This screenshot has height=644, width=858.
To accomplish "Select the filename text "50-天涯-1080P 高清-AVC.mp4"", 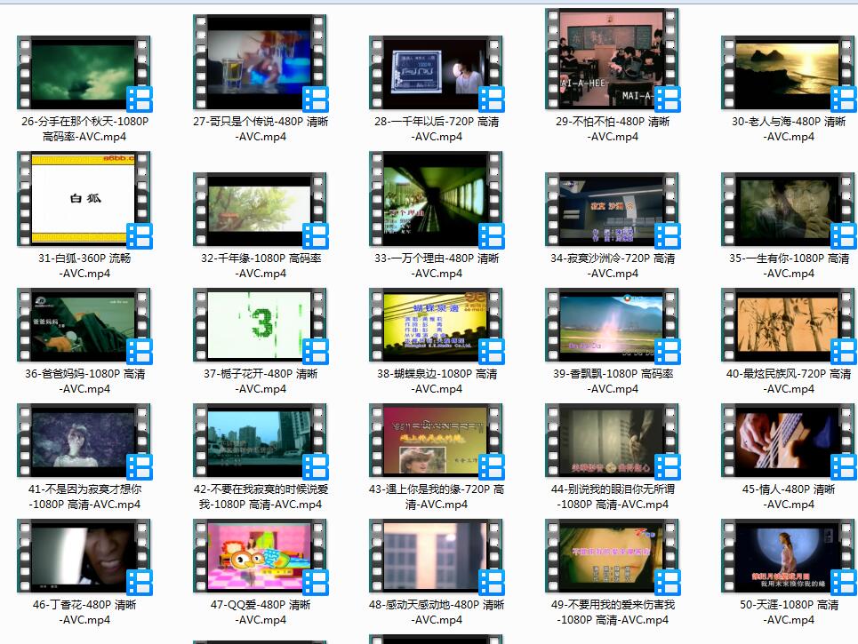I will pyautogui.click(x=789, y=612).
